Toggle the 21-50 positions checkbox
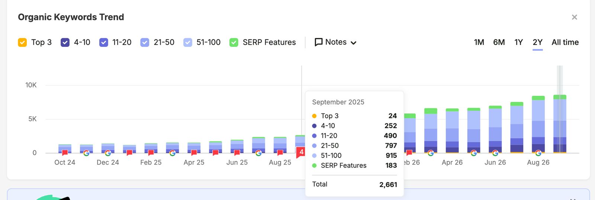 pos(145,42)
